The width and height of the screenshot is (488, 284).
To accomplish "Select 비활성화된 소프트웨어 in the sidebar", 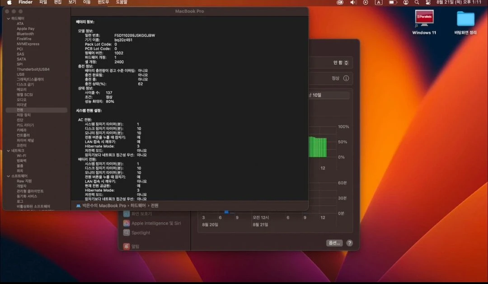I will pyautogui.click(x=33, y=207).
